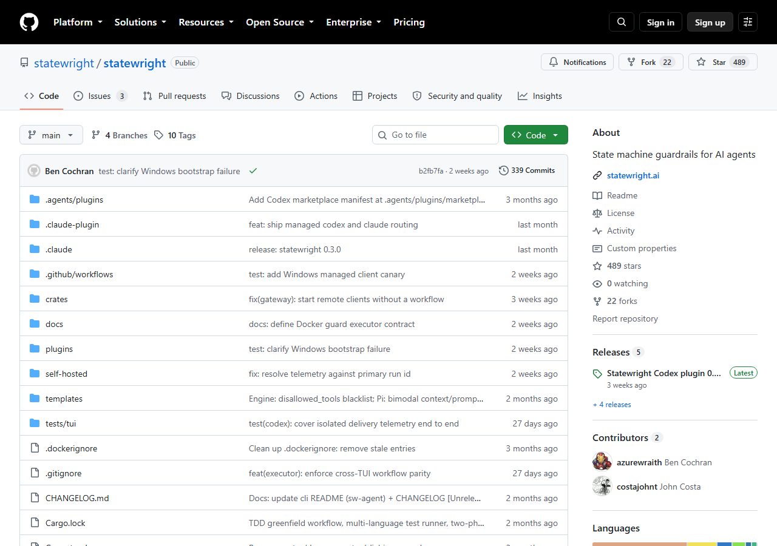Image resolution: width=777 pixels, height=546 pixels.
Task: Click the Latest release tag icon
Action: (597, 374)
